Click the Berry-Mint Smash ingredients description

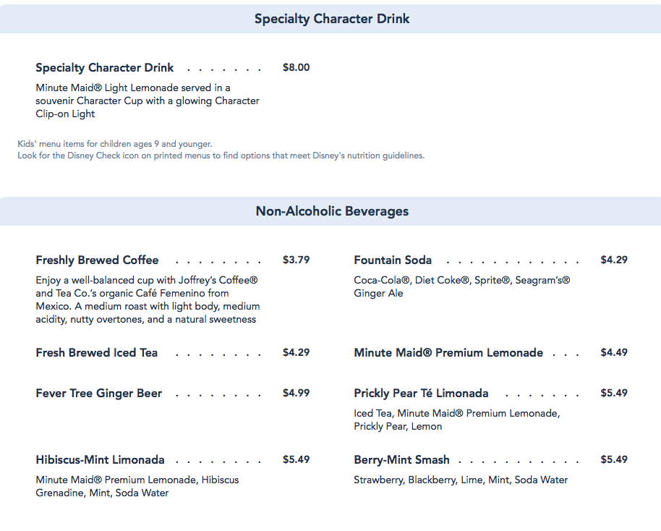click(461, 480)
